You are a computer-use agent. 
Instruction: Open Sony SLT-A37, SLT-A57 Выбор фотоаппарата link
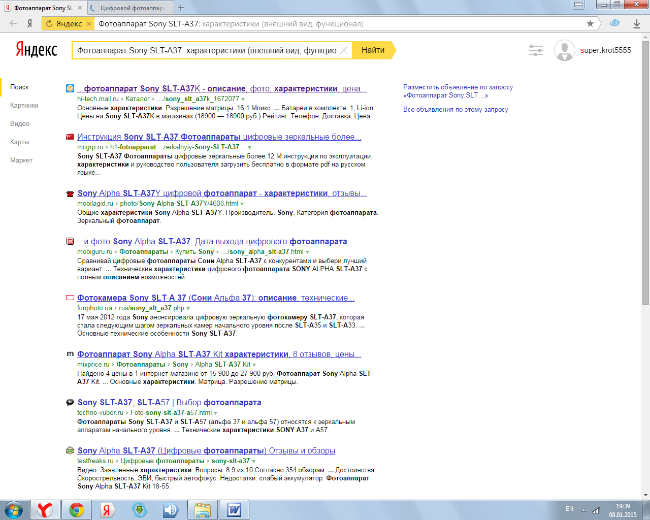pyautogui.click(x=170, y=402)
